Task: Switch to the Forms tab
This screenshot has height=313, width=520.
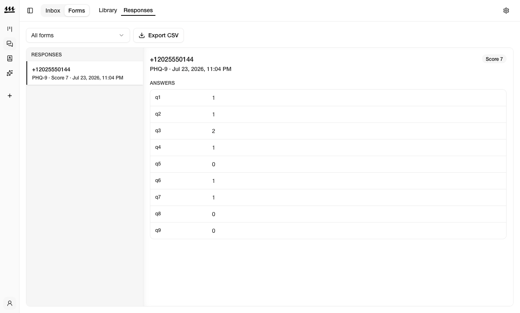Action: 77,11
